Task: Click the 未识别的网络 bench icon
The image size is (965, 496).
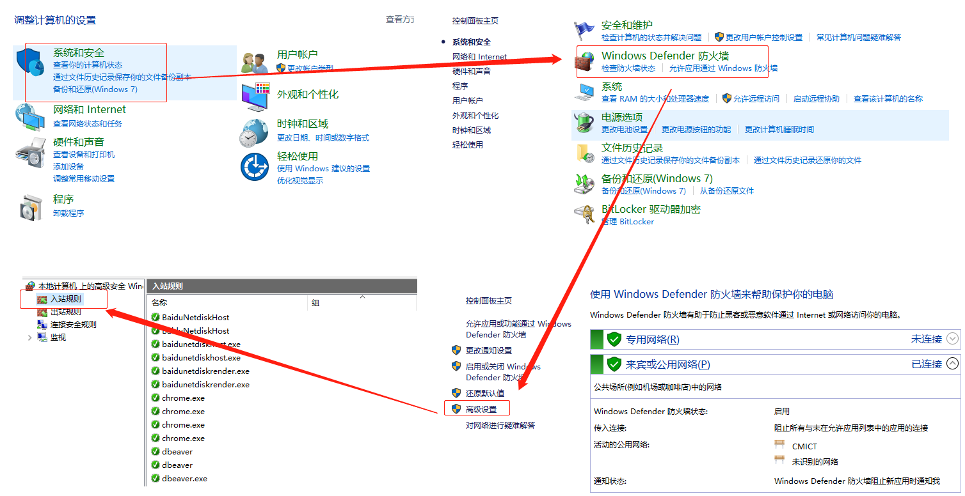Action: [x=779, y=461]
